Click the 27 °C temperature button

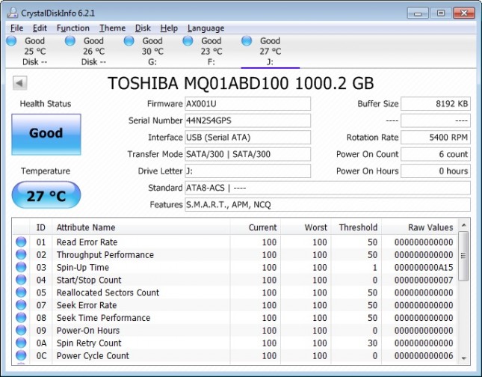tap(46, 194)
